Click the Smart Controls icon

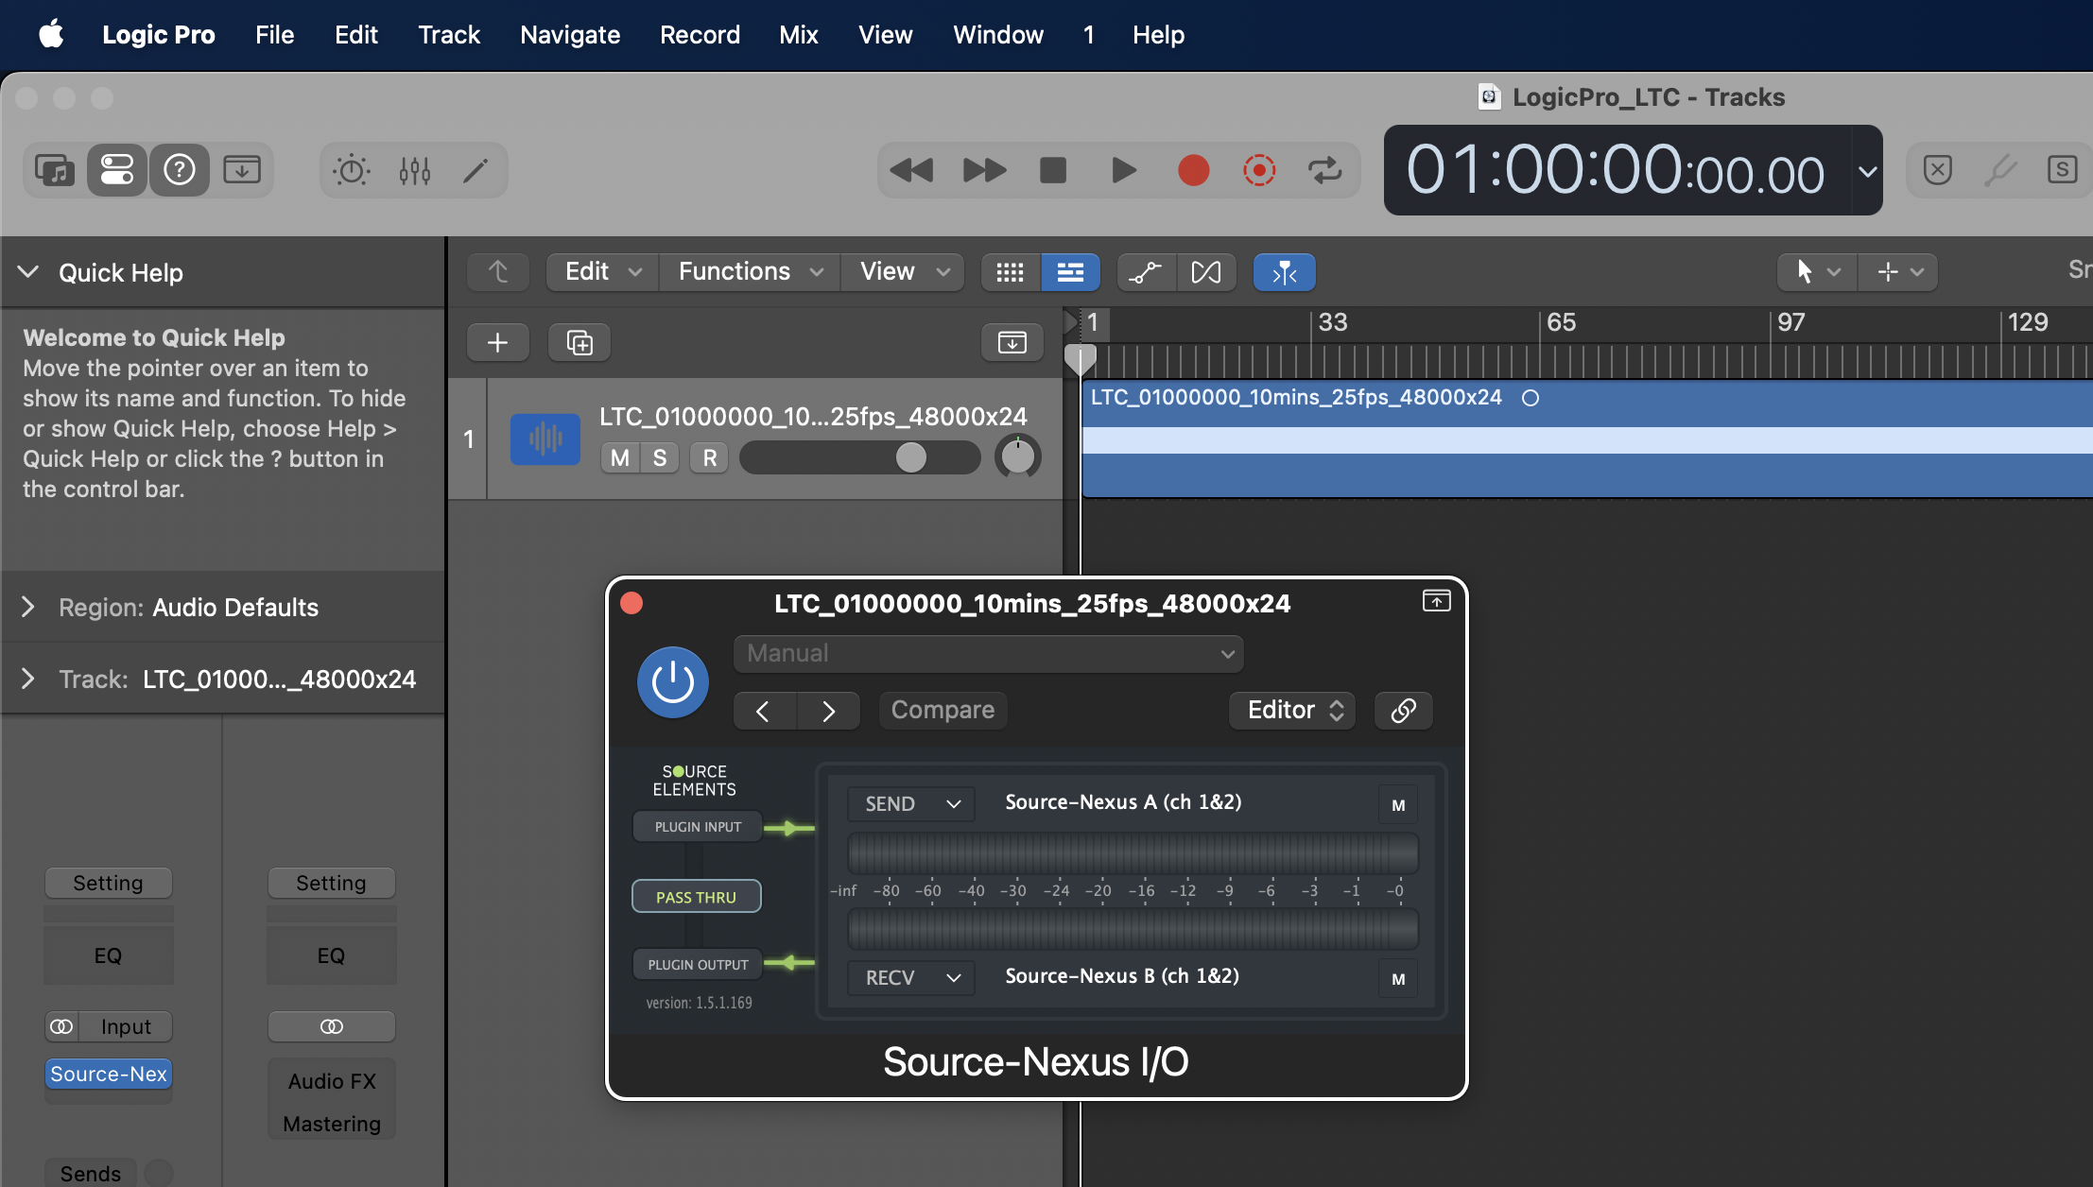351,170
